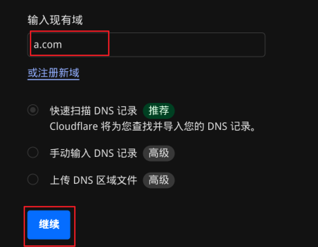Click the DNS word in 快速扫描 label
The height and width of the screenshot is (247, 318).
pos(104,111)
